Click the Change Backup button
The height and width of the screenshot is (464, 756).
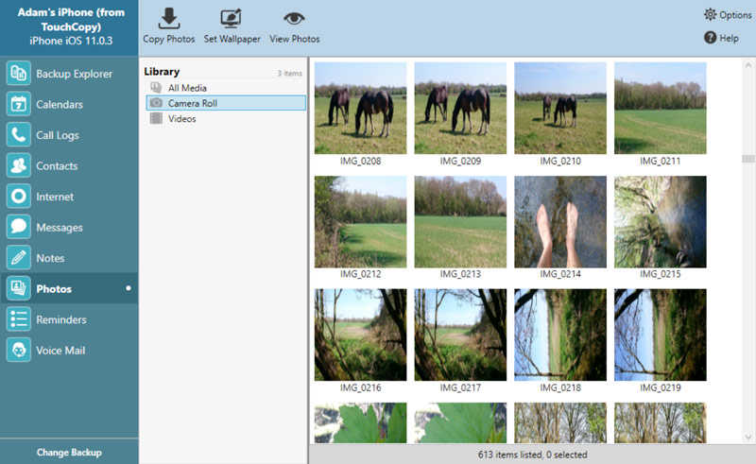coord(69,453)
